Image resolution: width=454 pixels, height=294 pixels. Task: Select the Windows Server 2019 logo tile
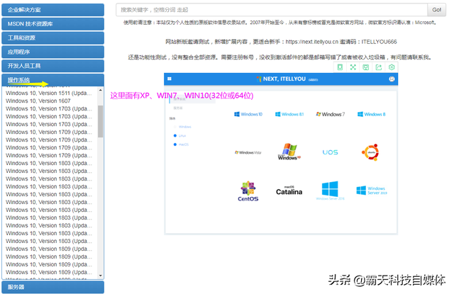coord(372,191)
